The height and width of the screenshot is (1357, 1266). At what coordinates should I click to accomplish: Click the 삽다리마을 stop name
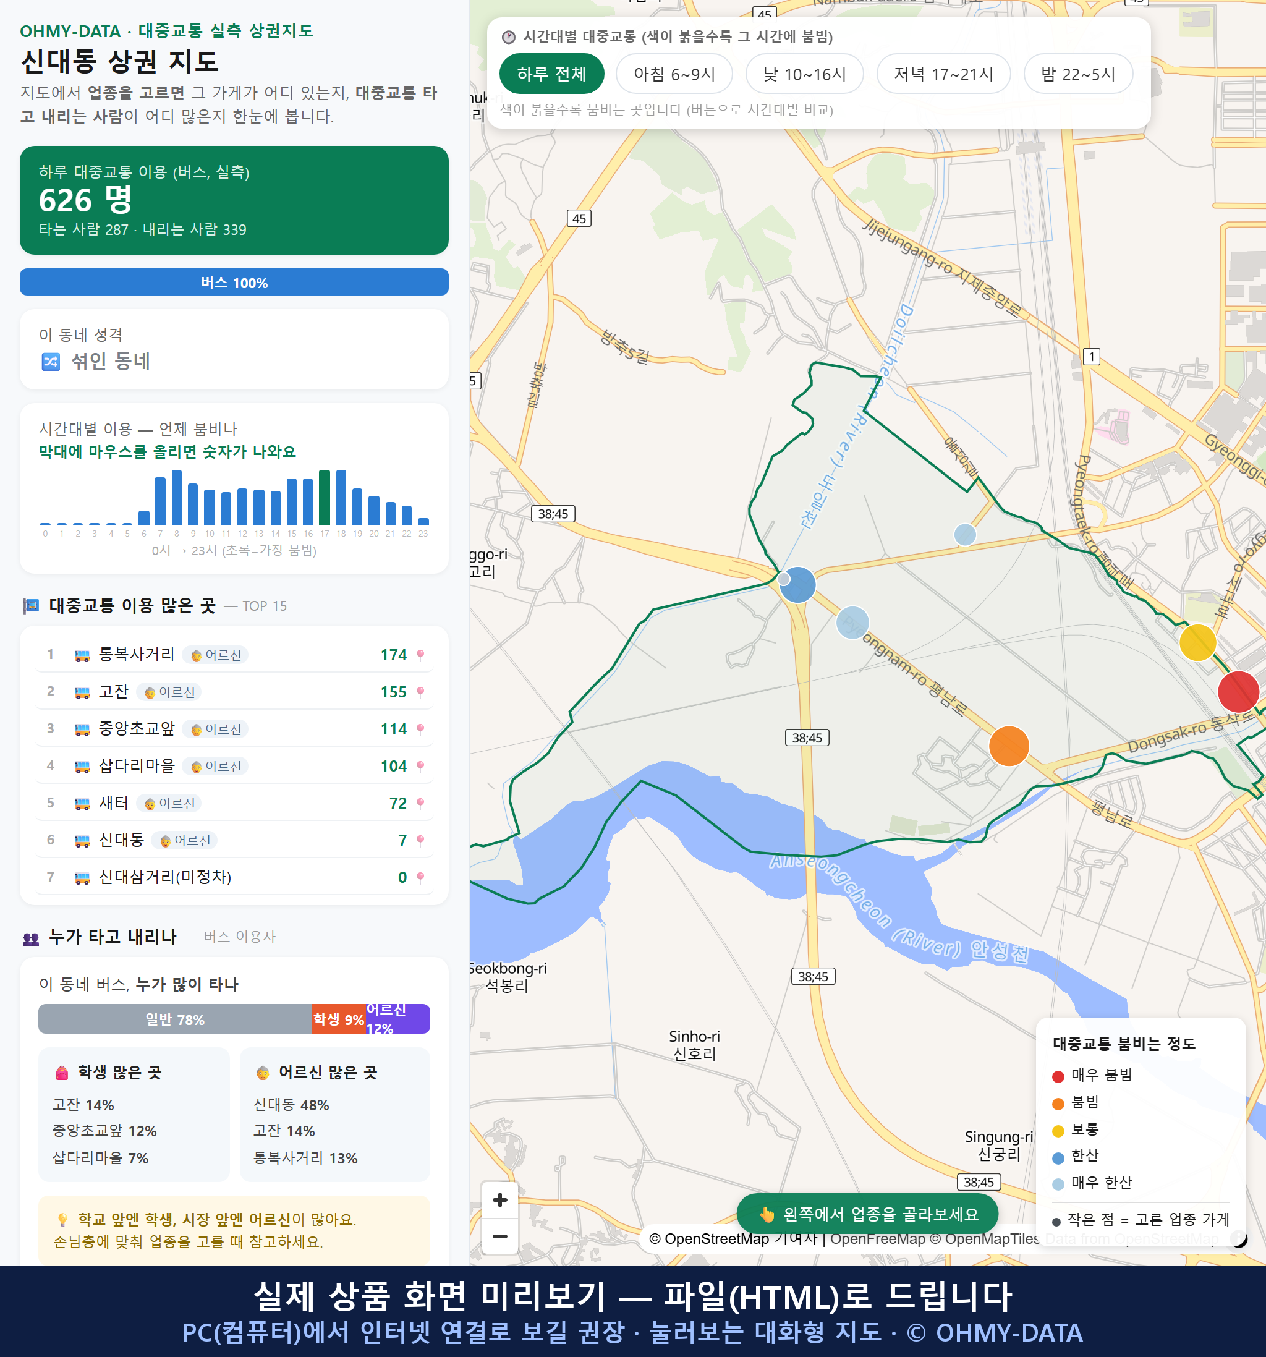pyautogui.click(x=137, y=766)
